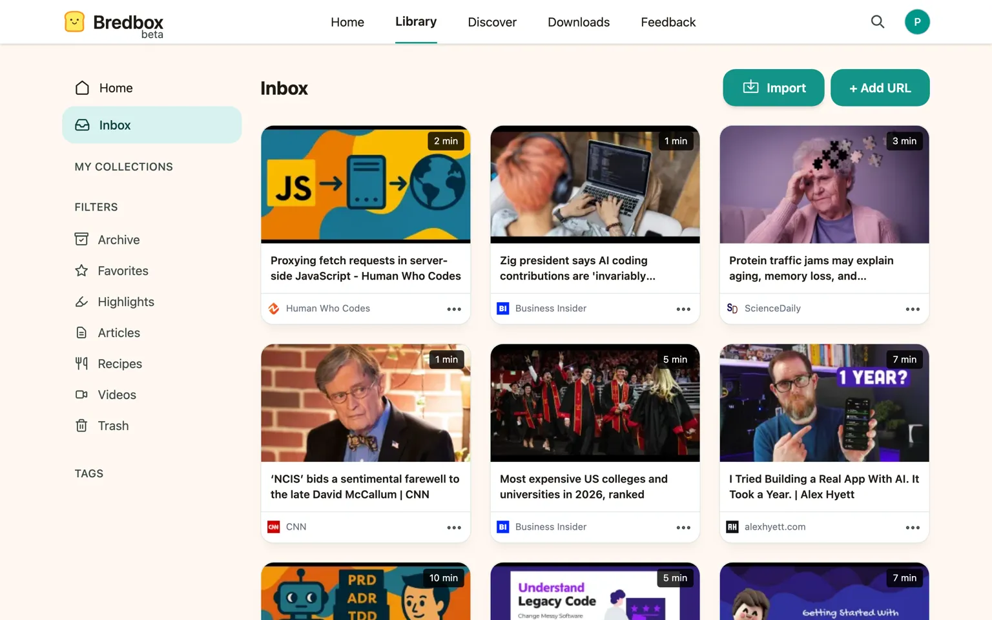Open the Favorites filter label
The height and width of the screenshot is (620, 992).
[x=123, y=271]
